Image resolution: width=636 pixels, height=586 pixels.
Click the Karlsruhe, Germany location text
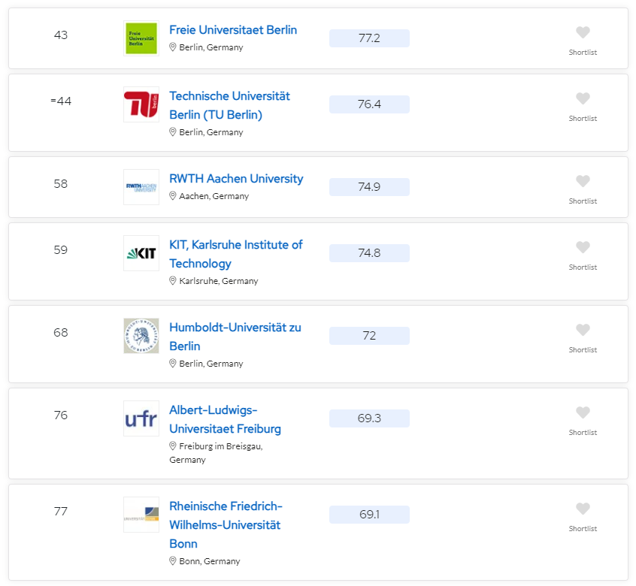219,281
